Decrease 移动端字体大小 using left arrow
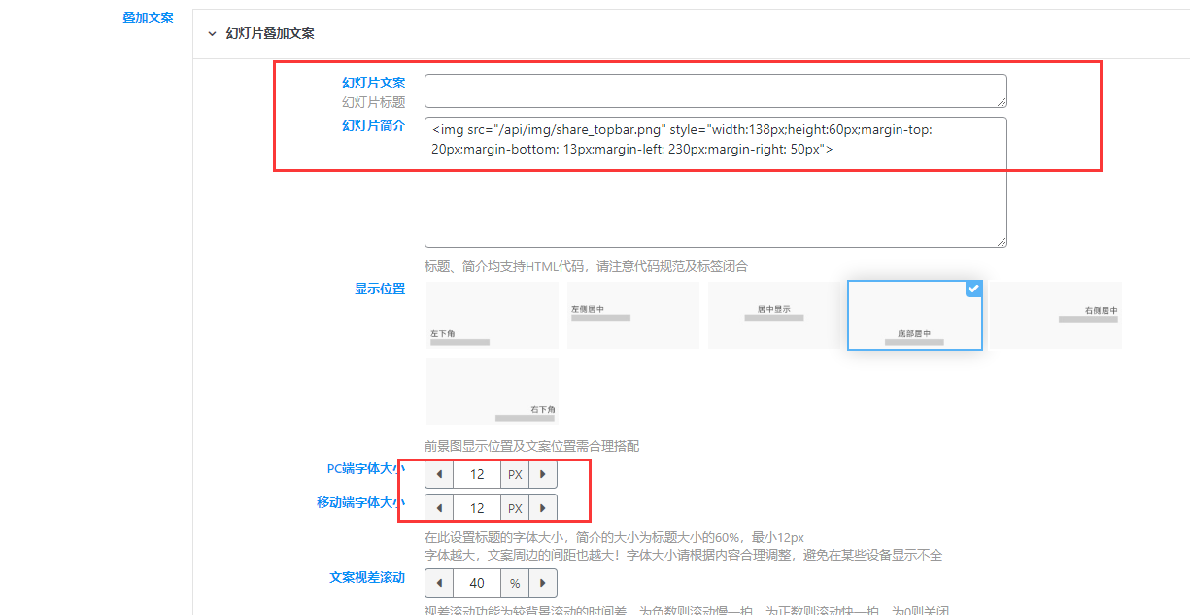 439,507
